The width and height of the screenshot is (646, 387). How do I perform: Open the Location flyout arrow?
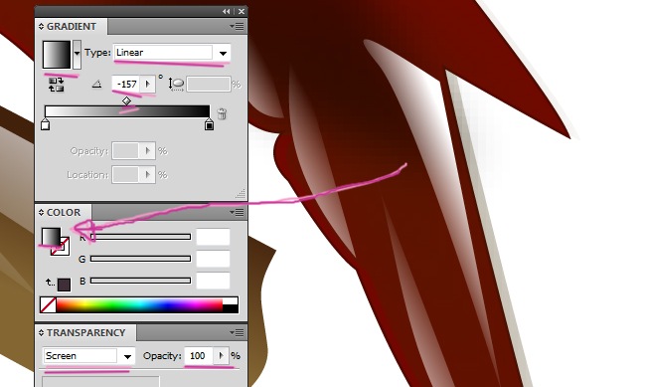point(147,175)
